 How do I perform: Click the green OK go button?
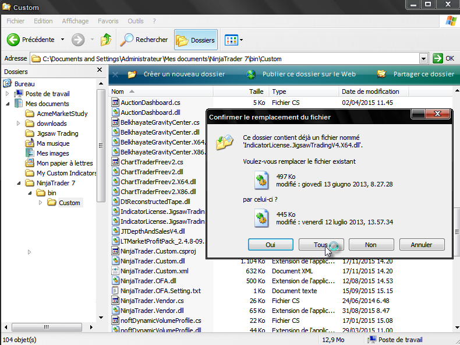click(x=444, y=58)
